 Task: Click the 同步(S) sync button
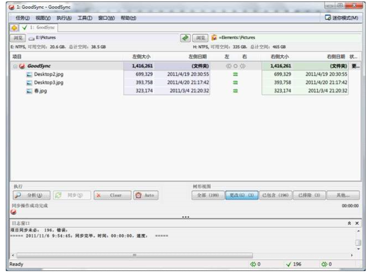click(72, 195)
